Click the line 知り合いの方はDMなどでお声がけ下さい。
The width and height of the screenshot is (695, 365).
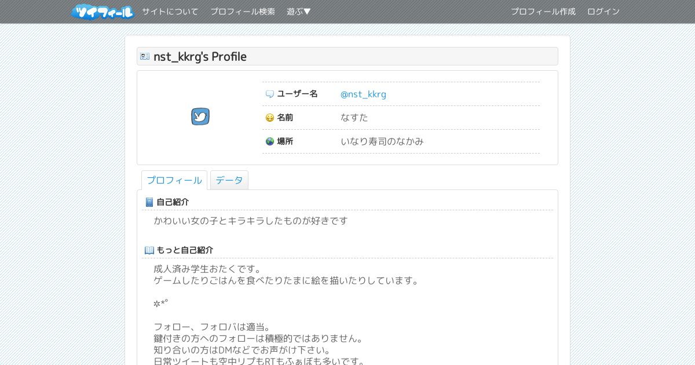point(242,350)
